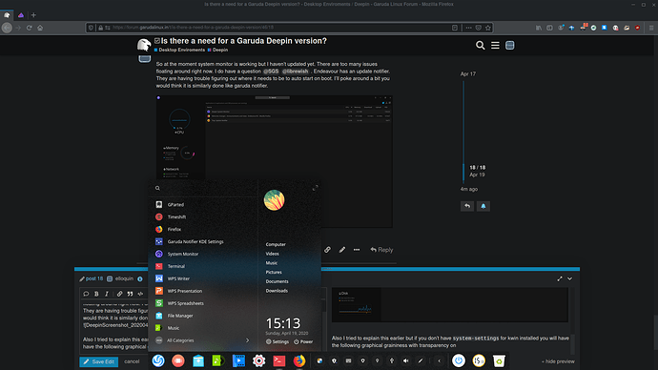Insert a hyperlink from the editor toolbar

(119, 294)
